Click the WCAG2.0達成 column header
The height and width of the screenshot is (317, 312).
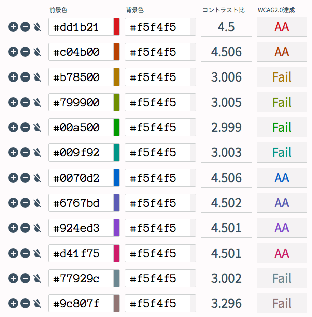276,10
